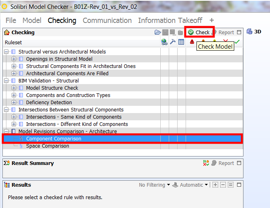270x208 pixels.
Task: Select the Space Comparison rule
Action: [123, 146]
